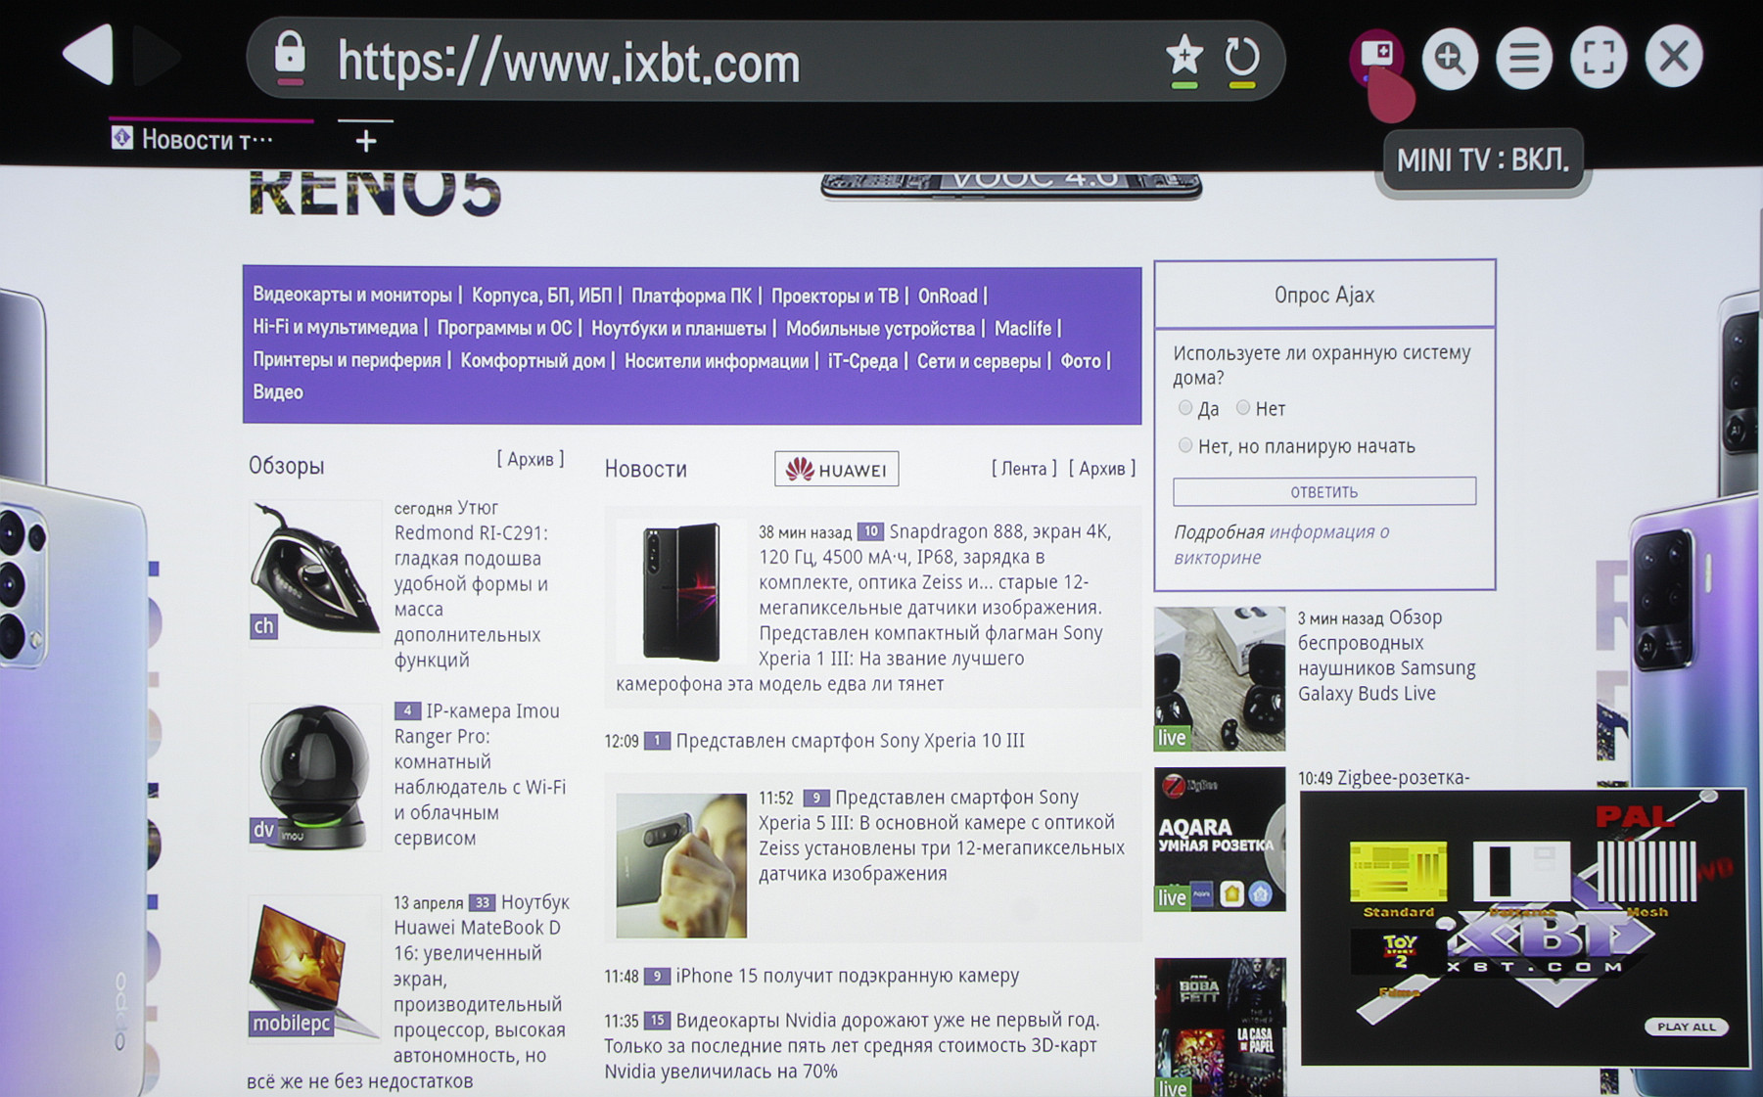Select 'Нет, но планирую начать' option
Viewport: 1763px width, 1097px height.
(1185, 446)
